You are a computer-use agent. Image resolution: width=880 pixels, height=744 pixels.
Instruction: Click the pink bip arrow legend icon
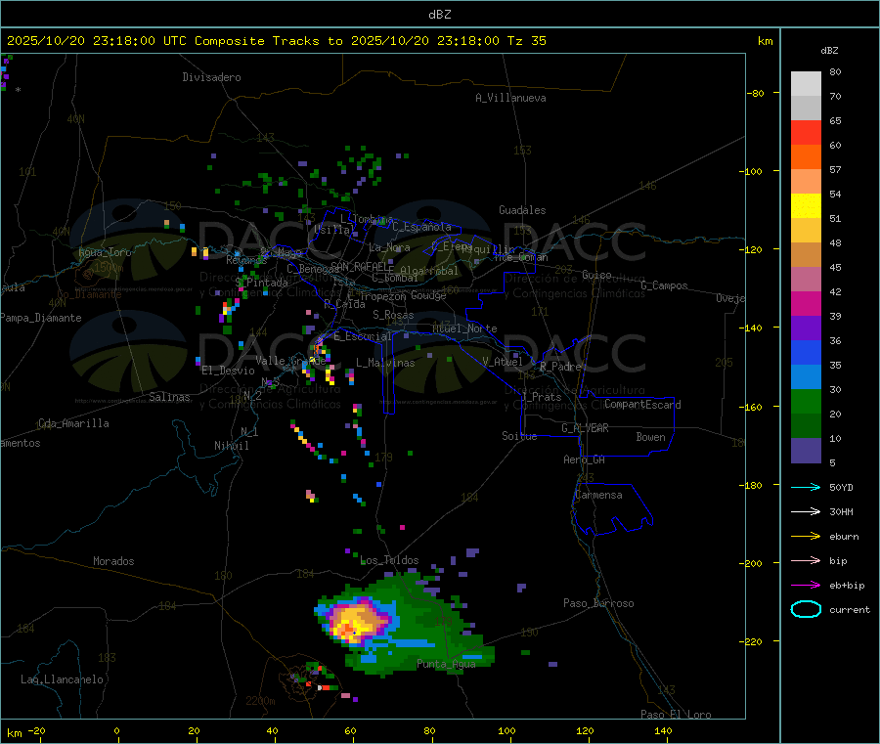pos(806,560)
